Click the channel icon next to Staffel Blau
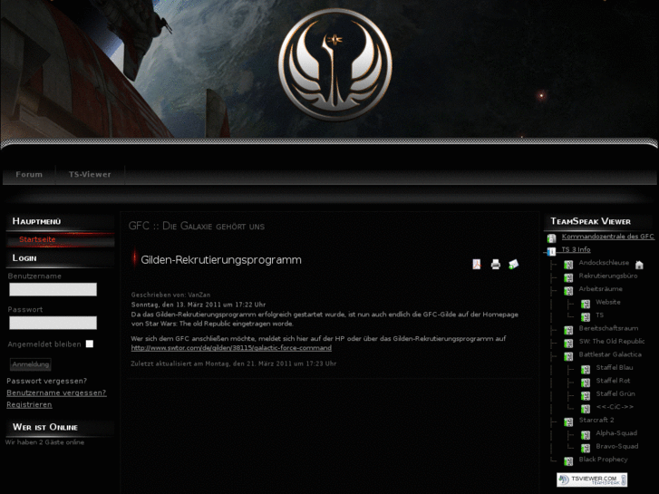Image resolution: width=659 pixels, height=494 pixels. tap(585, 369)
